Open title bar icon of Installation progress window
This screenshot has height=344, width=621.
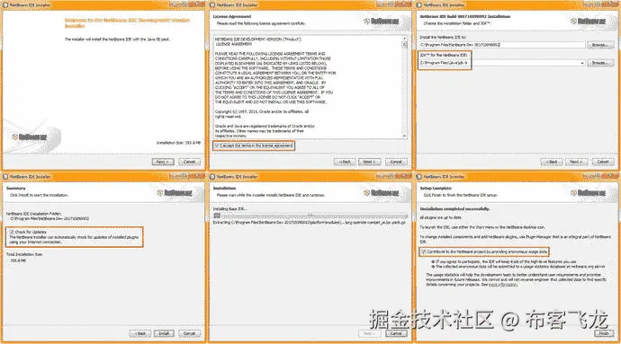(x=212, y=177)
